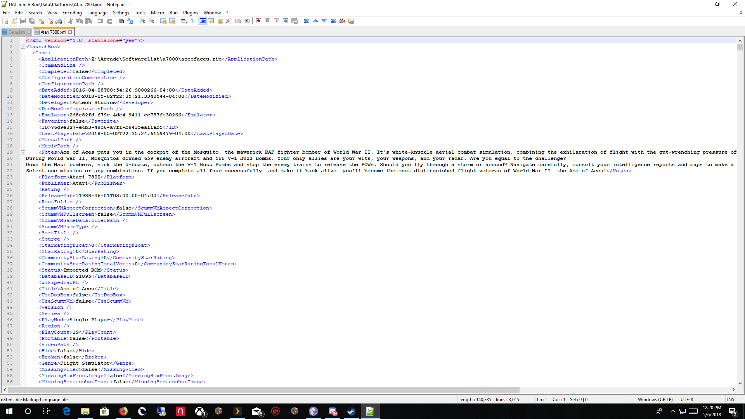Click the horizontal scrollbar thumb
This screenshot has width=745, height=419.
(x=264, y=390)
